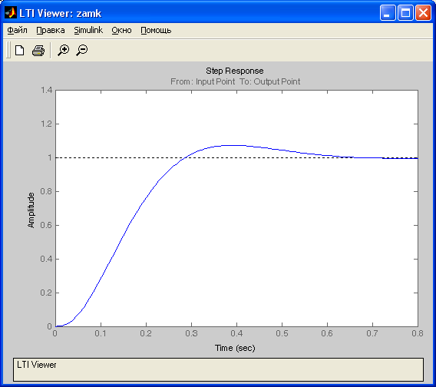Viewport: 436px width, 387px height.
Task: Click the Time (sec) axis label
Action: pos(235,348)
